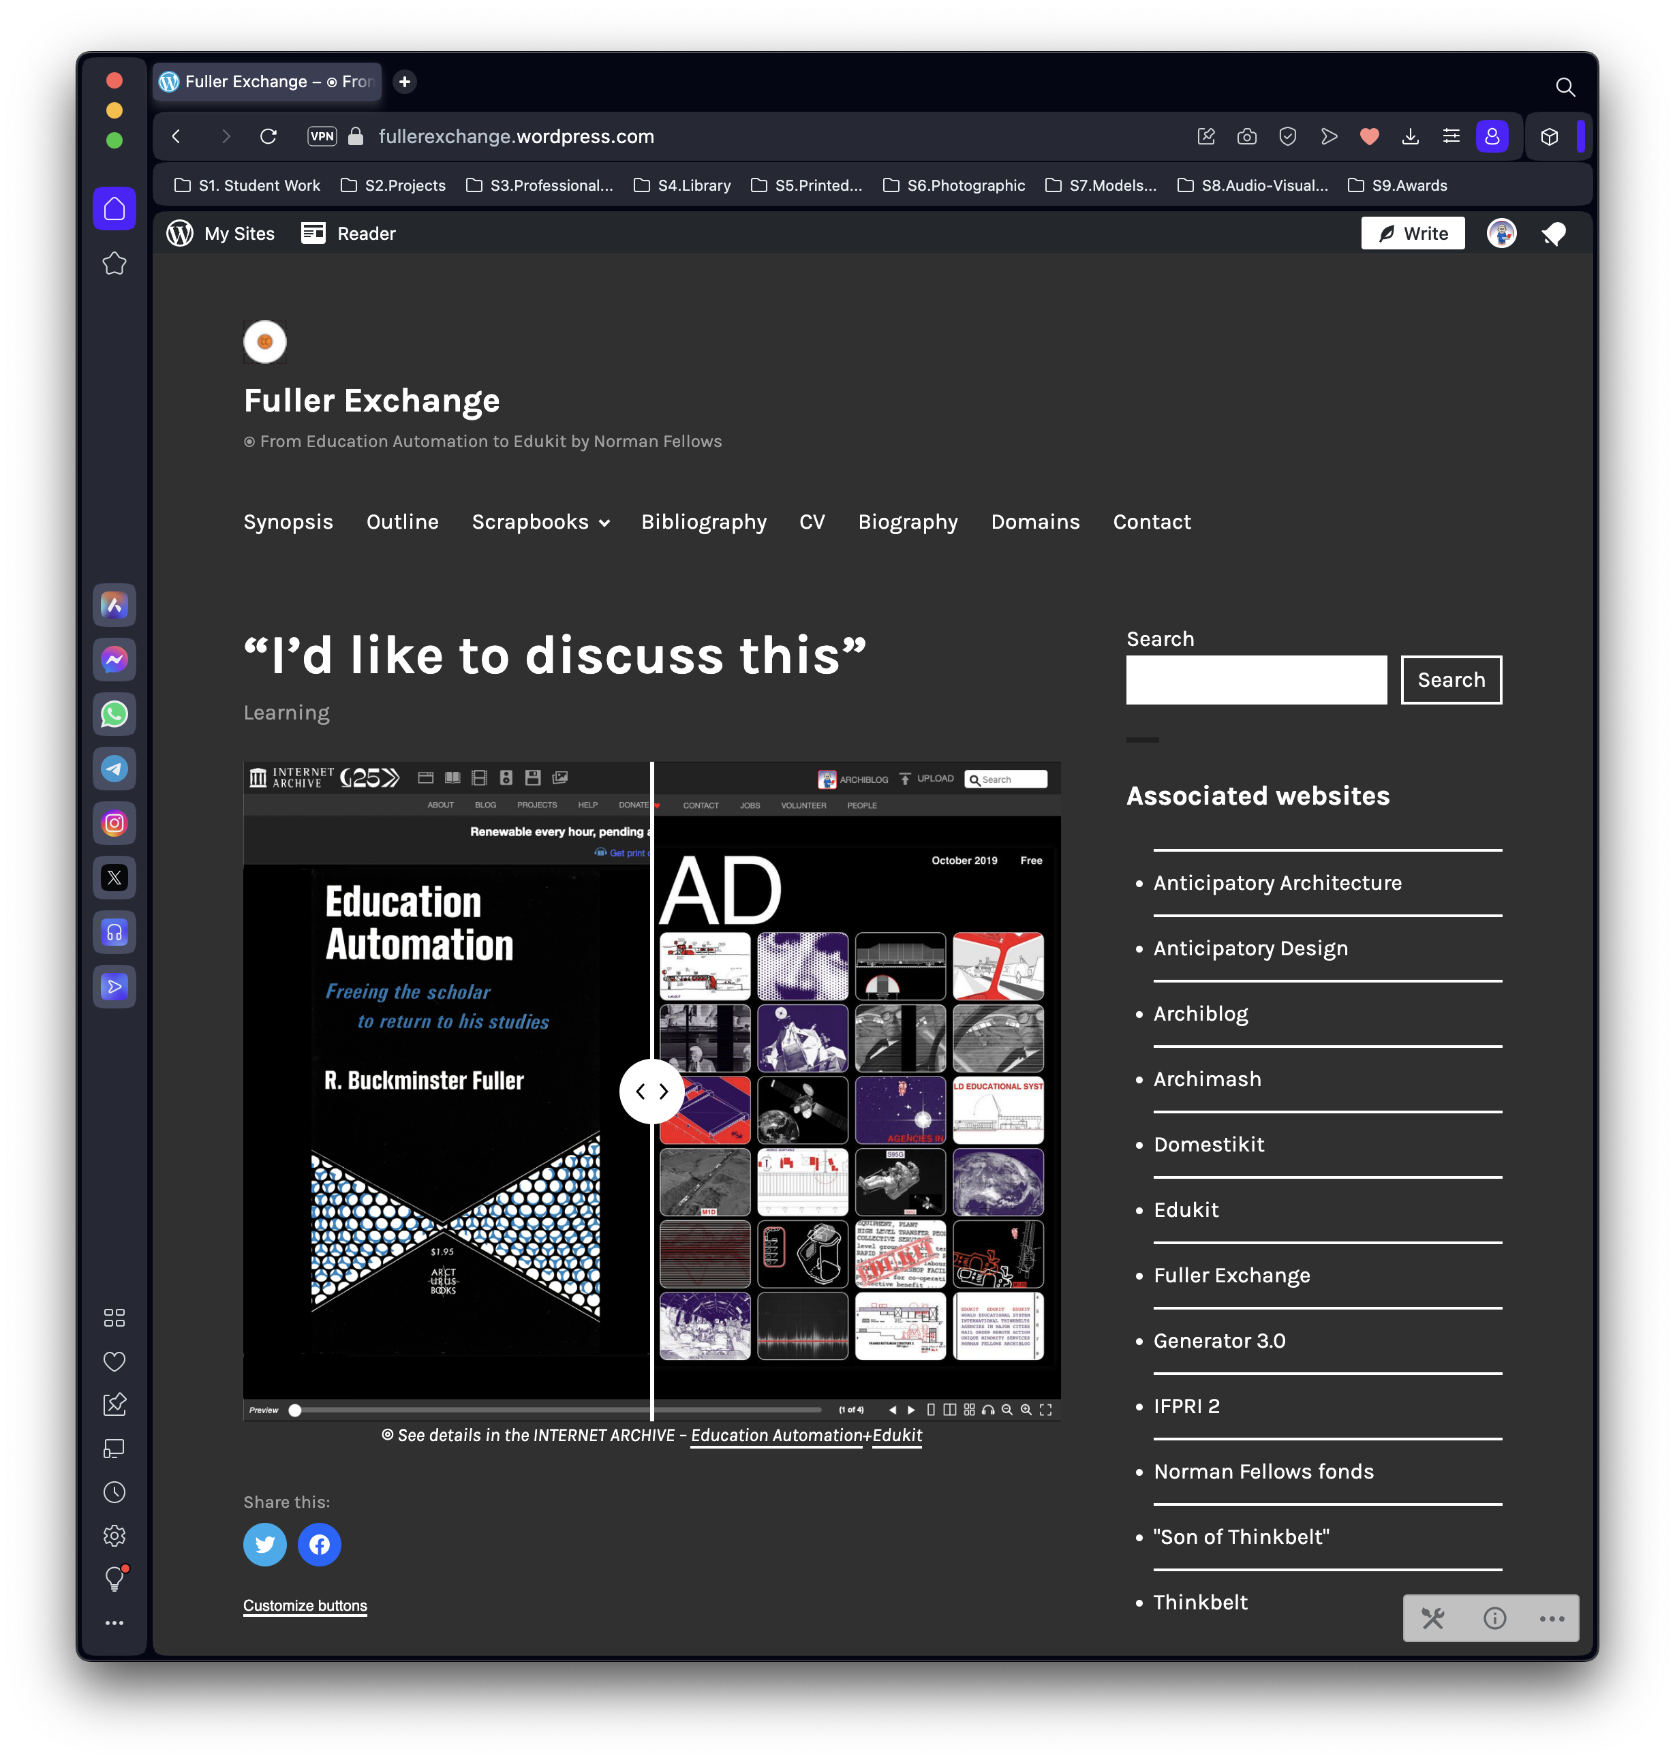Open the music player headphones icon
This screenshot has width=1675, height=1762.
[114, 933]
